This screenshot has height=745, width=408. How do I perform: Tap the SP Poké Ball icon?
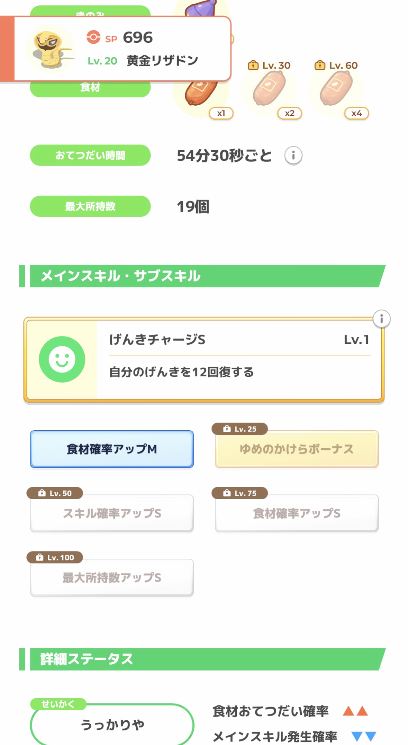coord(93,37)
